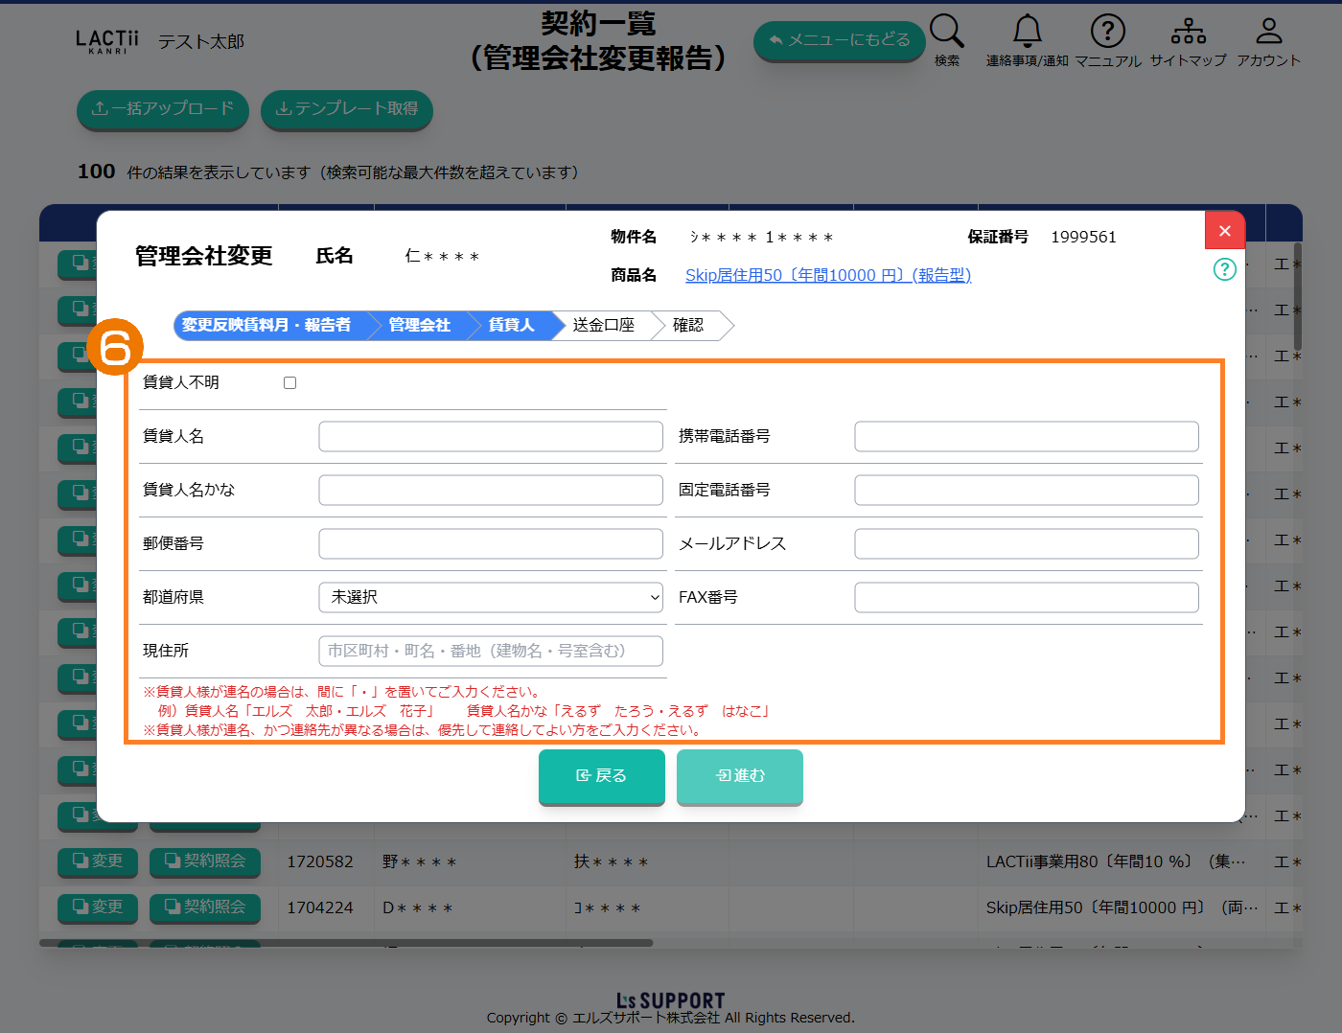Select the 送金口座 step tab
1342x1033 pixels.
[603, 326]
